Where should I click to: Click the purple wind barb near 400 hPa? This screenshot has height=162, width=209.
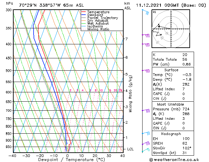click(x=146, y=45)
